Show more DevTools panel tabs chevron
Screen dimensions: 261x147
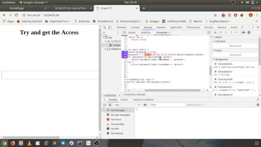tap(242, 27)
